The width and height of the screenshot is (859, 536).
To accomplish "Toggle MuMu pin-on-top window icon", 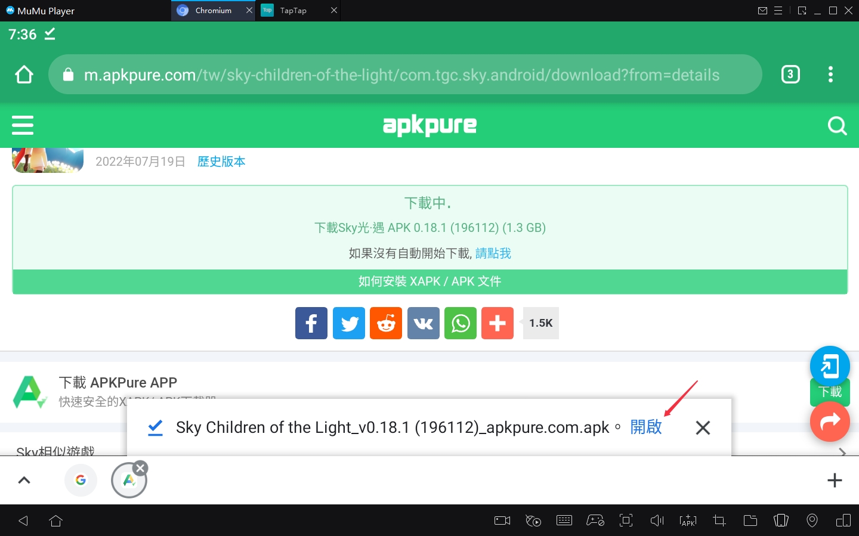I will 802,11.
